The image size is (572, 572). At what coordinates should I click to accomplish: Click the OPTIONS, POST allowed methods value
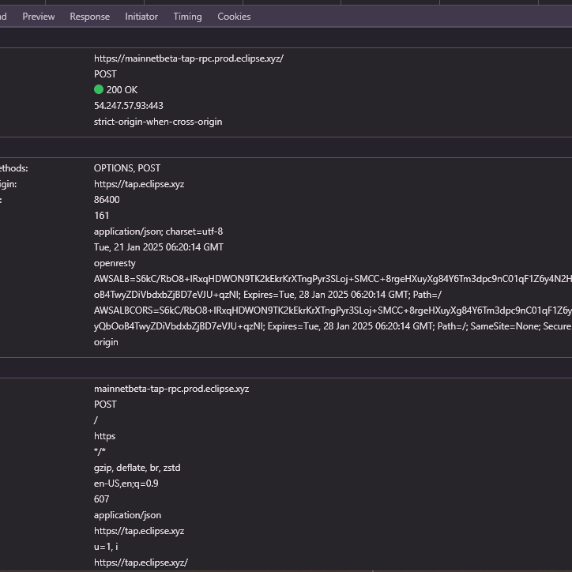click(127, 168)
